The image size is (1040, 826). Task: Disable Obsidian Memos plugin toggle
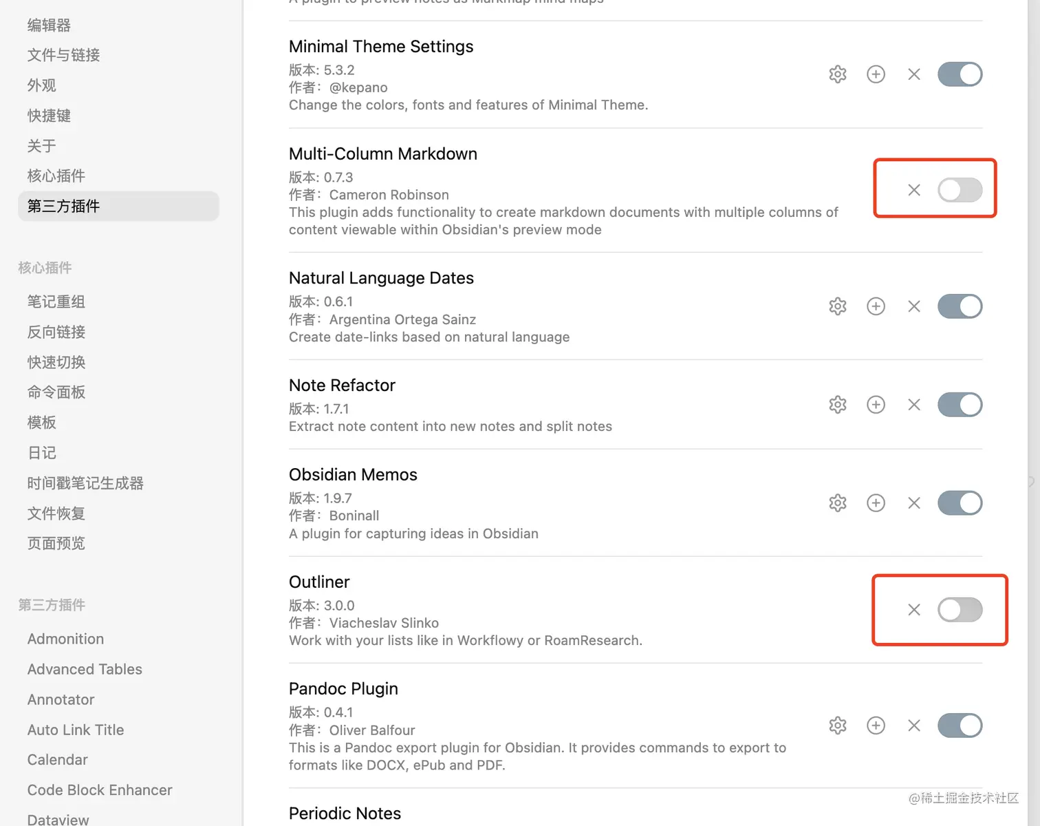960,503
